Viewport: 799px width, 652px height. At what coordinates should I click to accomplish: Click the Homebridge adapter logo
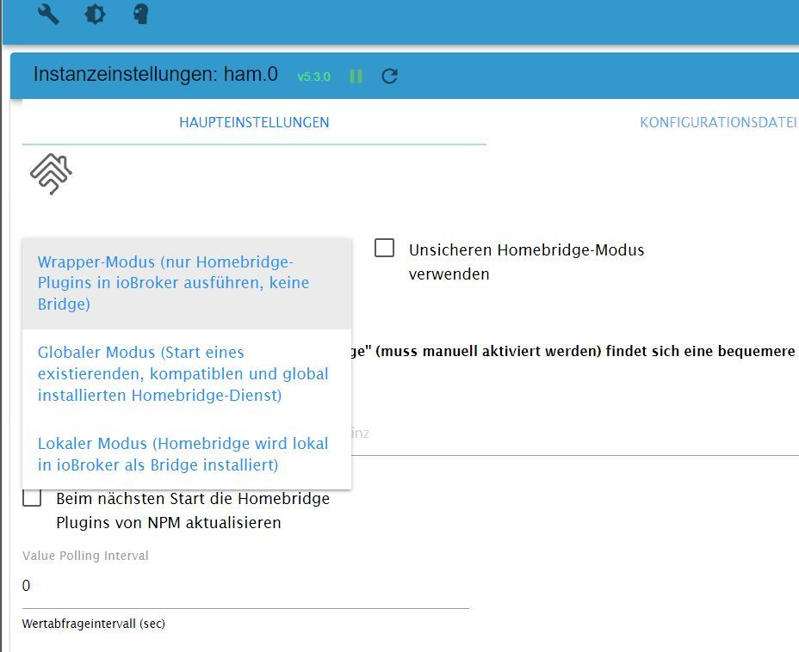[51, 174]
